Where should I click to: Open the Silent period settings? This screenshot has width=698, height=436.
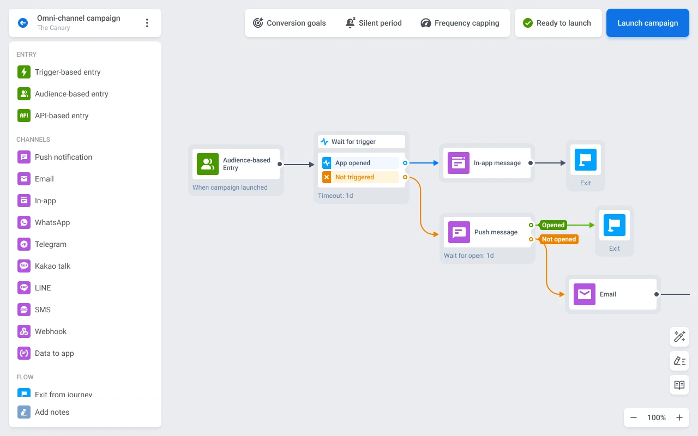(x=374, y=23)
